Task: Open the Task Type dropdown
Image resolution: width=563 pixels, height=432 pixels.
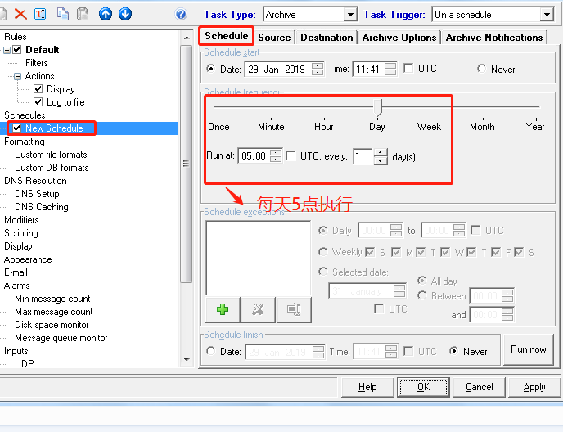Action: 350,15
